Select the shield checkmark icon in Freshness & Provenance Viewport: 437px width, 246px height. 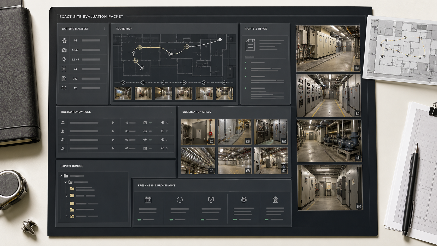coord(211,199)
